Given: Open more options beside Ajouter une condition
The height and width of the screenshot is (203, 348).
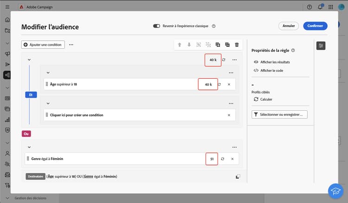Looking at the screenshot, I should click(71, 44).
